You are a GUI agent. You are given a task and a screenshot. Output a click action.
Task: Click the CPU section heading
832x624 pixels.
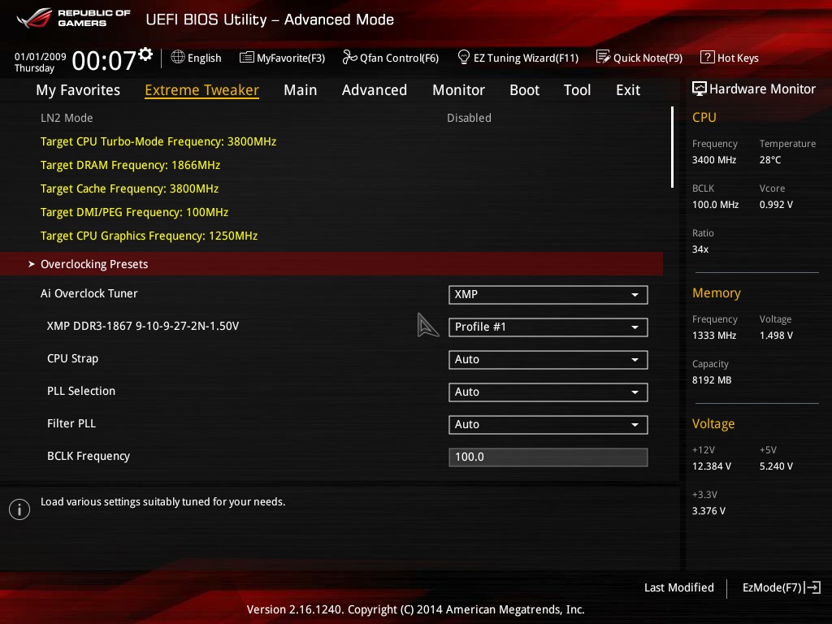pyautogui.click(x=704, y=117)
